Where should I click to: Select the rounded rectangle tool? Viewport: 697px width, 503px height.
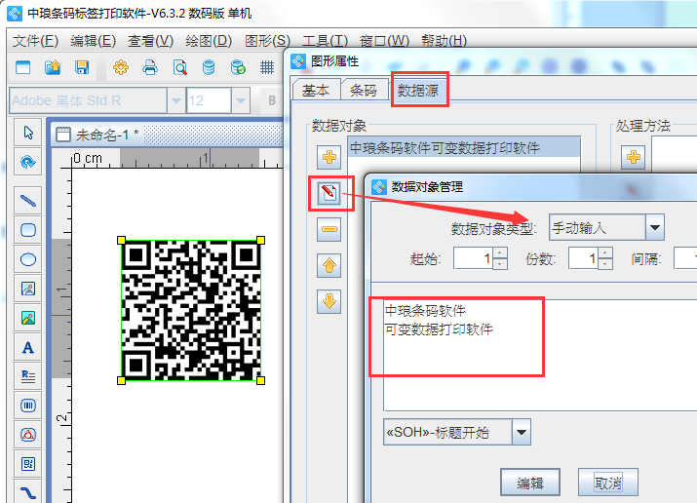[28, 230]
